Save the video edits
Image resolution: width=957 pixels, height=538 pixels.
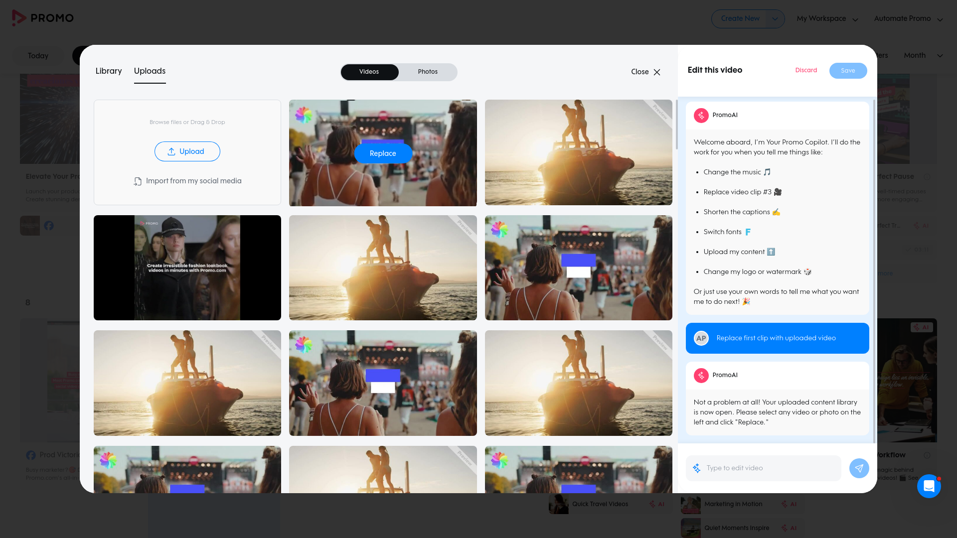tap(848, 71)
